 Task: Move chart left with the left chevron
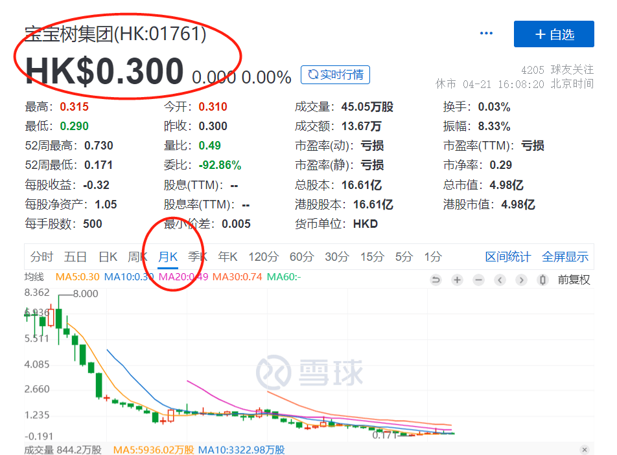coord(500,280)
